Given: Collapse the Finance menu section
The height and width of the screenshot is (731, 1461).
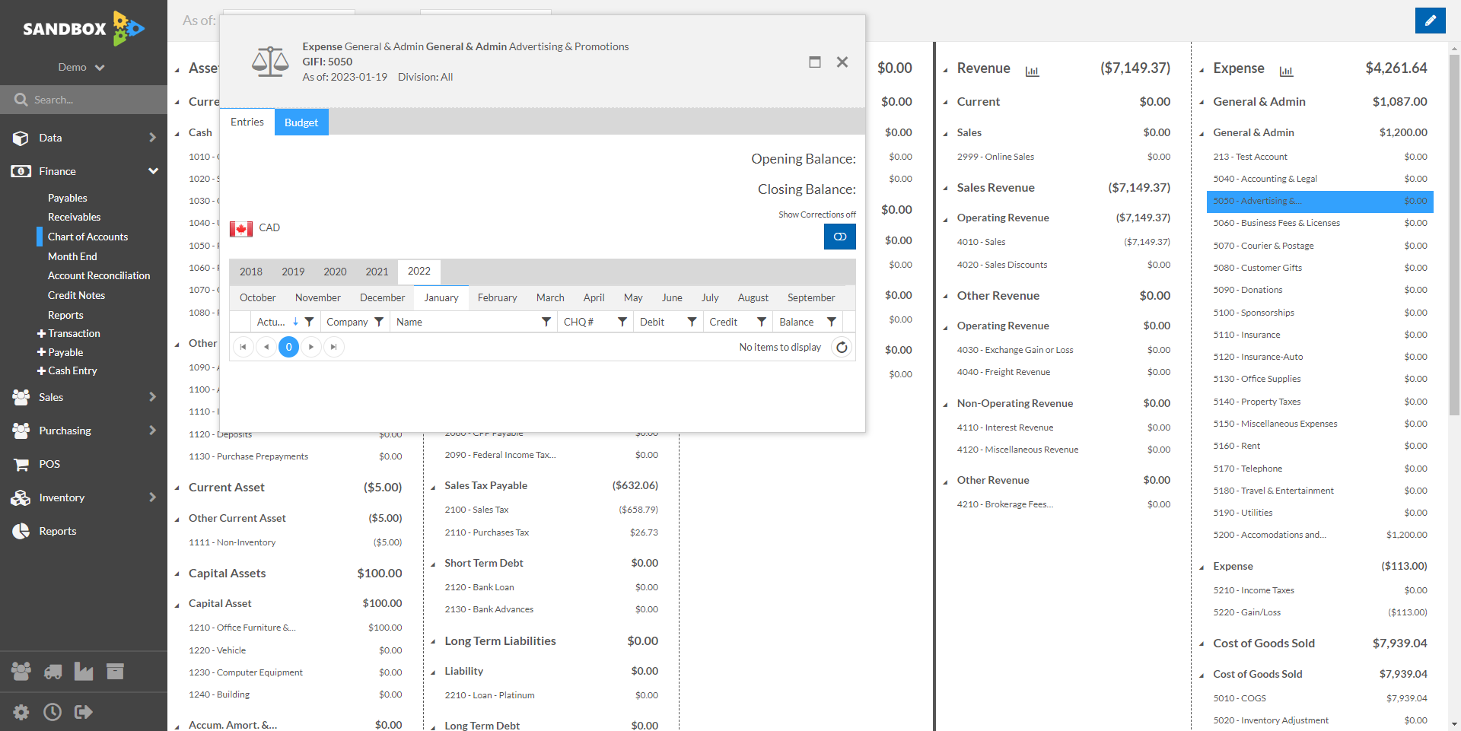Looking at the screenshot, I should pyautogui.click(x=153, y=171).
